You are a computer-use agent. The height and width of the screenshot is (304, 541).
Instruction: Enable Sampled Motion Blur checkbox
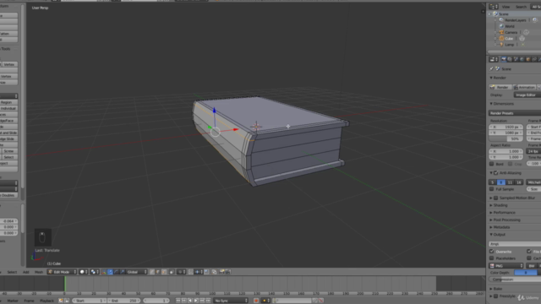tap(496, 198)
